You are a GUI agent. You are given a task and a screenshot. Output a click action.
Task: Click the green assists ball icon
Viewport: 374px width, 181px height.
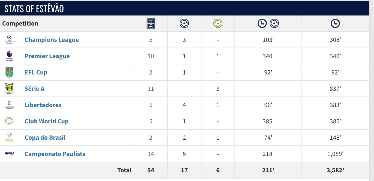218,24
